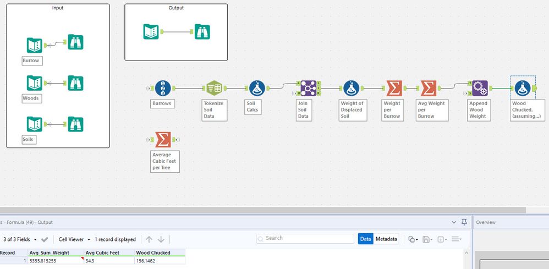Screen dimensions: 549x269
Task: Select the Avg Weight per Burrow Summarize tool
Action: pos(428,88)
